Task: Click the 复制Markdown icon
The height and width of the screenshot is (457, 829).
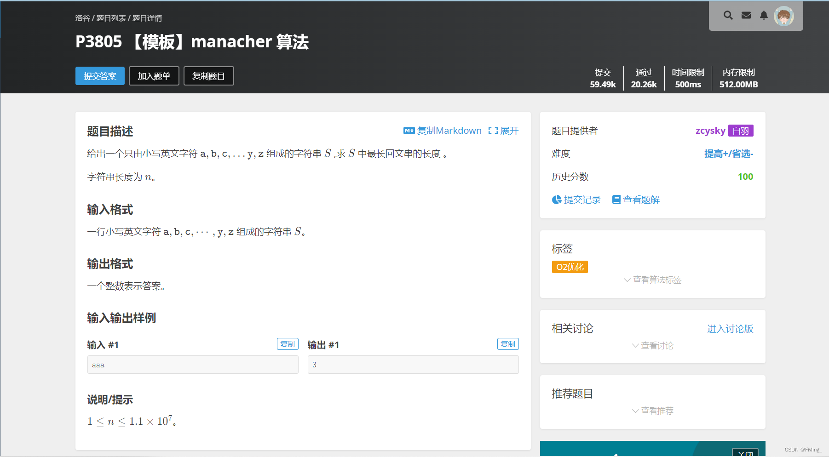Action: tap(409, 131)
